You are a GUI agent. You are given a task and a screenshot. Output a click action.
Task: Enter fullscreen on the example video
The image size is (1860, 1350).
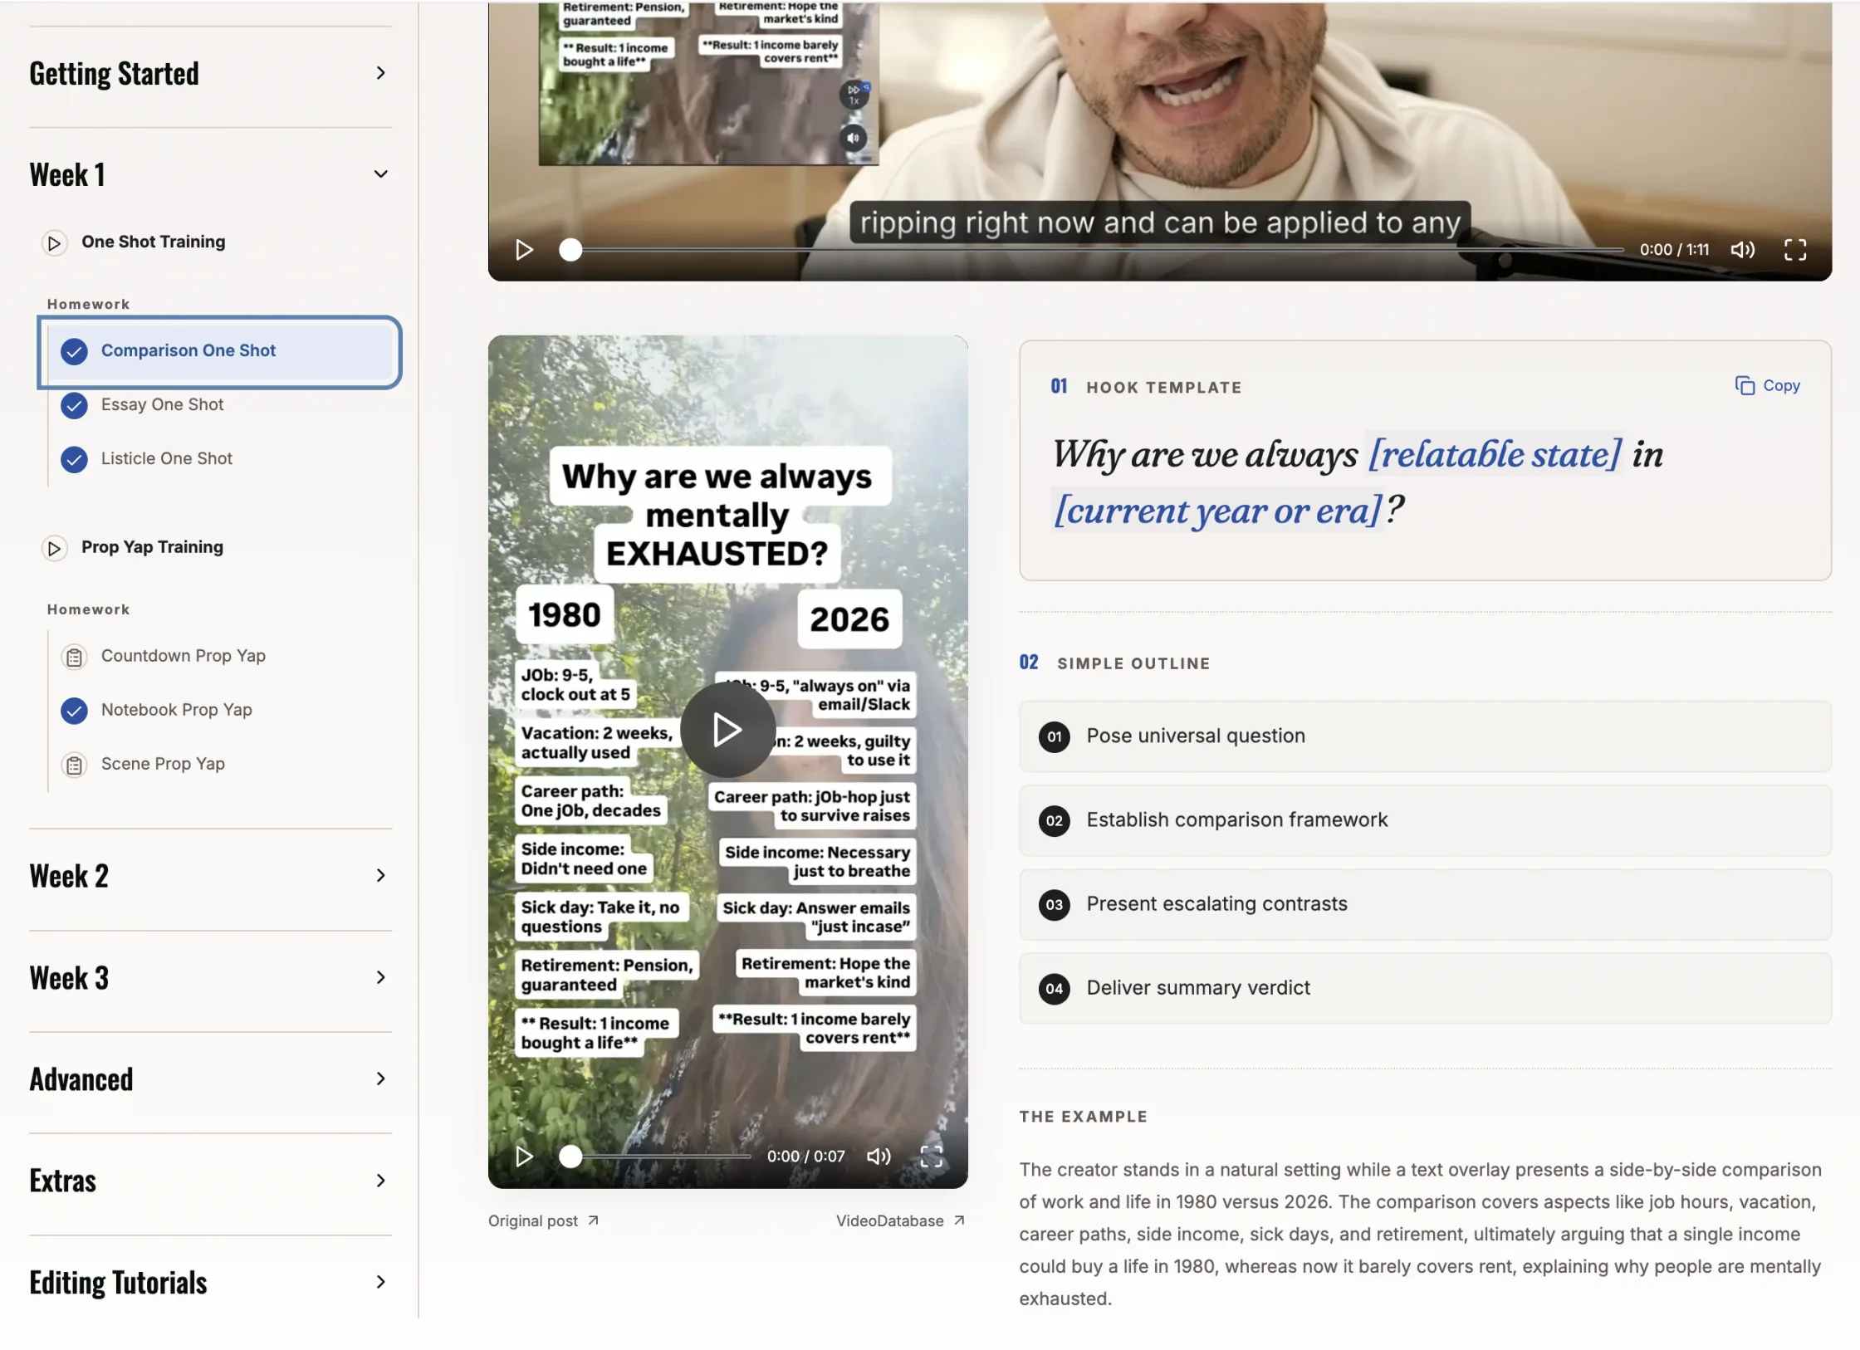(932, 1157)
